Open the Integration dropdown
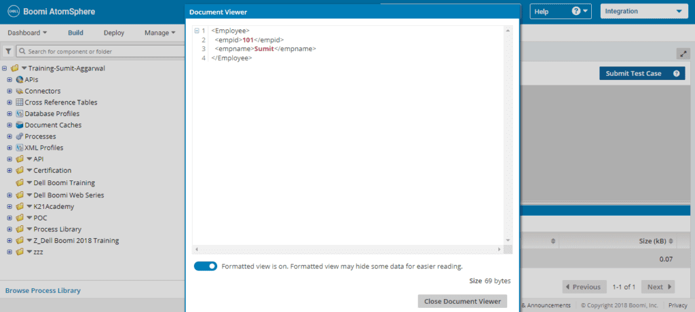The width and height of the screenshot is (695, 312). 643,12
